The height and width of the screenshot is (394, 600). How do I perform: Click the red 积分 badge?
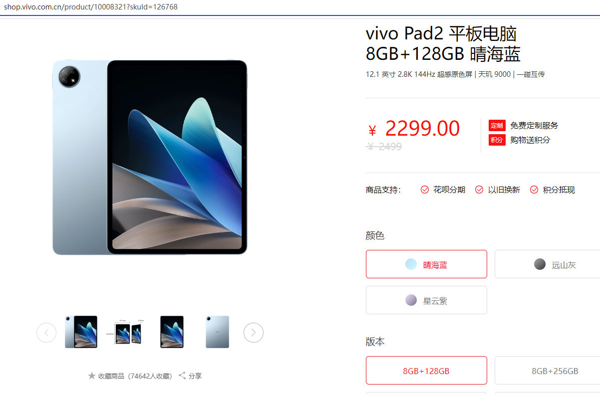pyautogui.click(x=497, y=140)
